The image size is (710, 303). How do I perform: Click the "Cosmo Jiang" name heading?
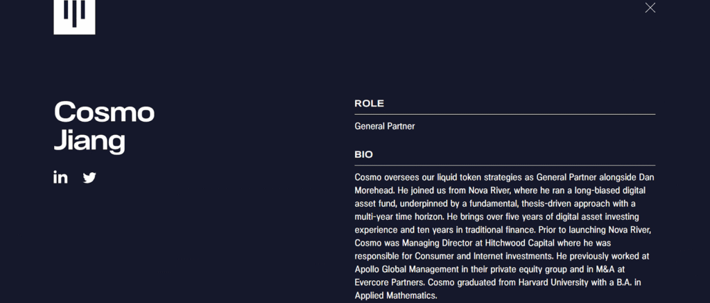tap(104, 126)
